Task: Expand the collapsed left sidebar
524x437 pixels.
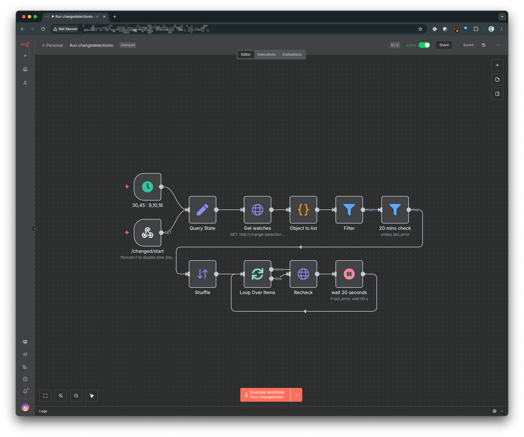Action: click(x=34, y=229)
